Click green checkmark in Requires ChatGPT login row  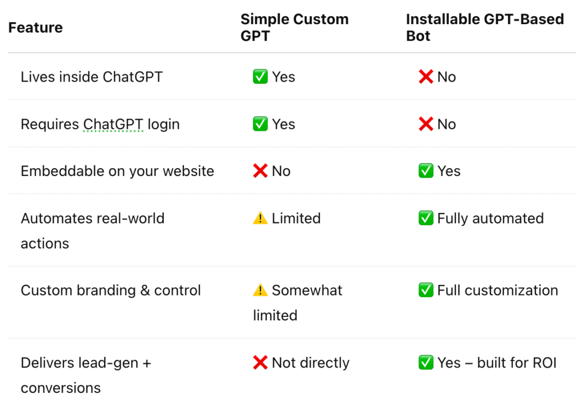coord(260,124)
